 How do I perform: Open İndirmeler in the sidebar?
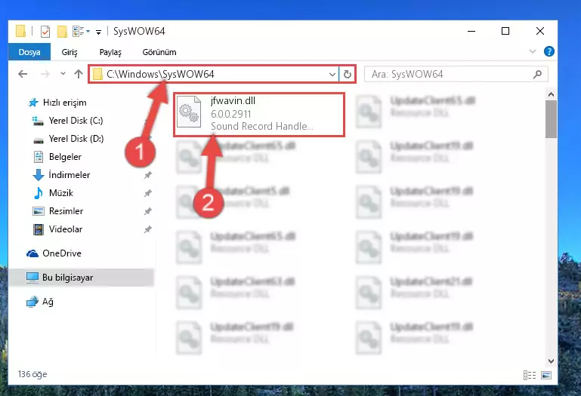70,175
